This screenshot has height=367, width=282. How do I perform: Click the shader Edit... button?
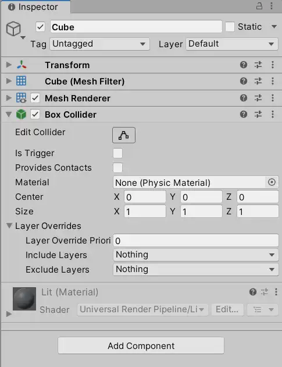tap(227, 310)
